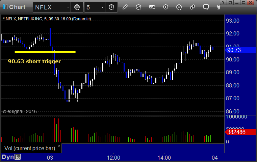This screenshot has width=257, height=162.
Task: Select the yellow 90.63 short trigger line
Action: (45, 52)
